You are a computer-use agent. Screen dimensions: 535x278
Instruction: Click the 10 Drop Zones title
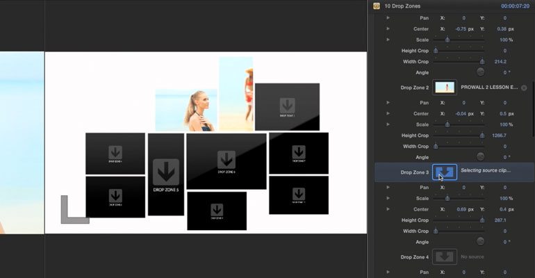tap(402, 6)
